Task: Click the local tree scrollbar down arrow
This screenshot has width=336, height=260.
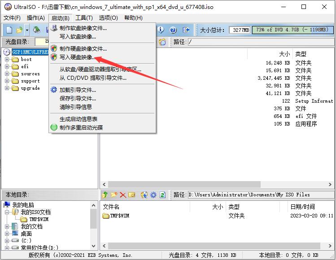Action: tap(93, 246)
